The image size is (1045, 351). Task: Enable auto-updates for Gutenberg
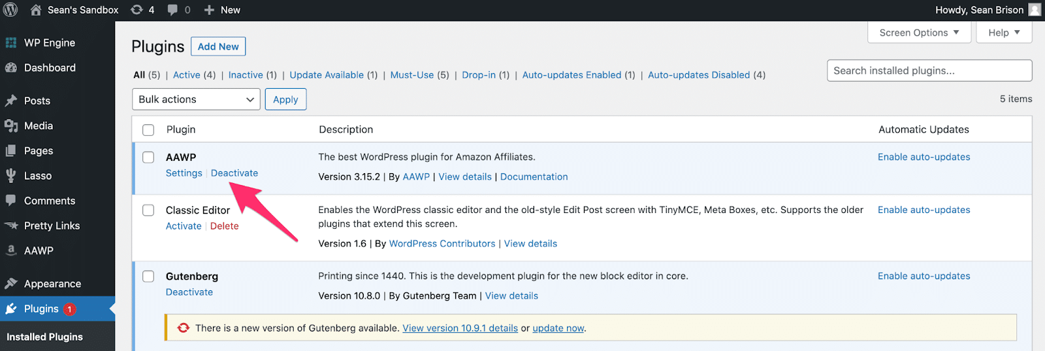[x=924, y=276]
